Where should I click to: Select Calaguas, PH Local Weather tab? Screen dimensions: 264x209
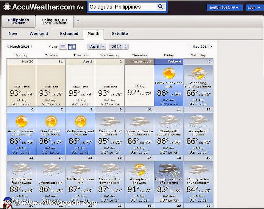(54, 21)
